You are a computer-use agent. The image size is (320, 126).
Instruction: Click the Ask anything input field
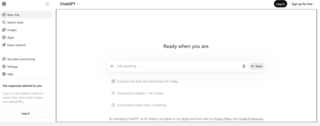click(x=177, y=66)
